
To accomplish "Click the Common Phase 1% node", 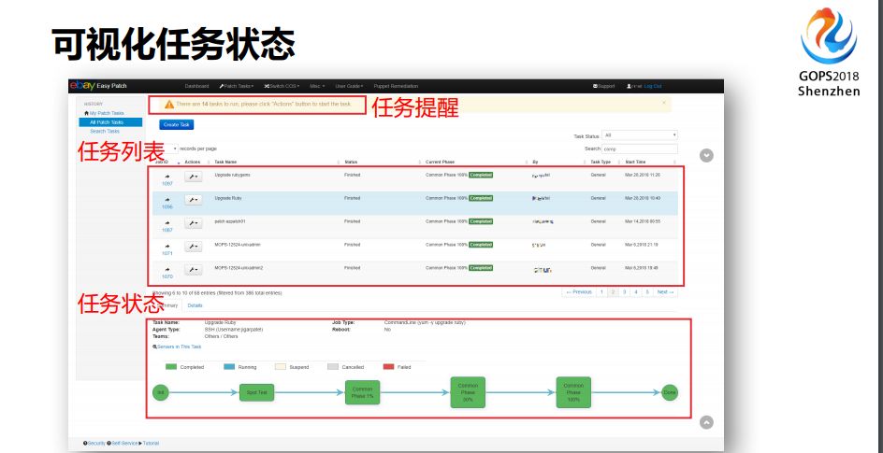I will (362, 392).
